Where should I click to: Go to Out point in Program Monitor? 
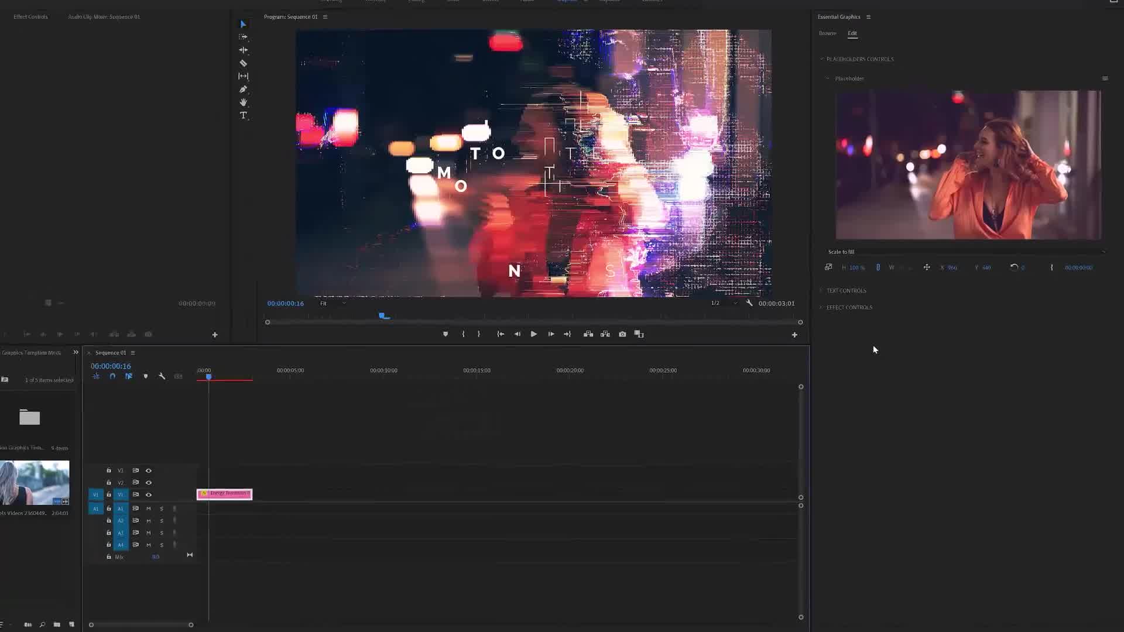tap(567, 334)
